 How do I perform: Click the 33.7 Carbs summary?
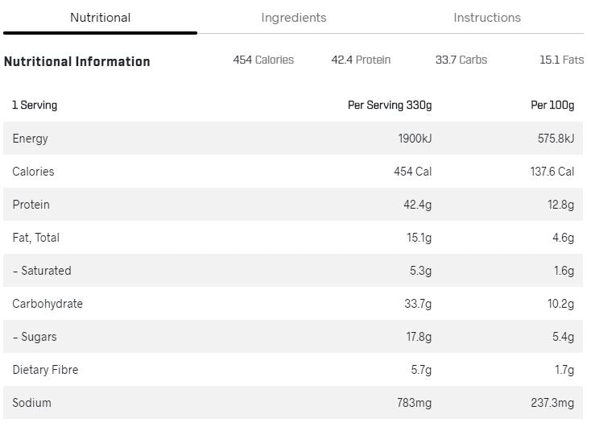pyautogui.click(x=461, y=60)
